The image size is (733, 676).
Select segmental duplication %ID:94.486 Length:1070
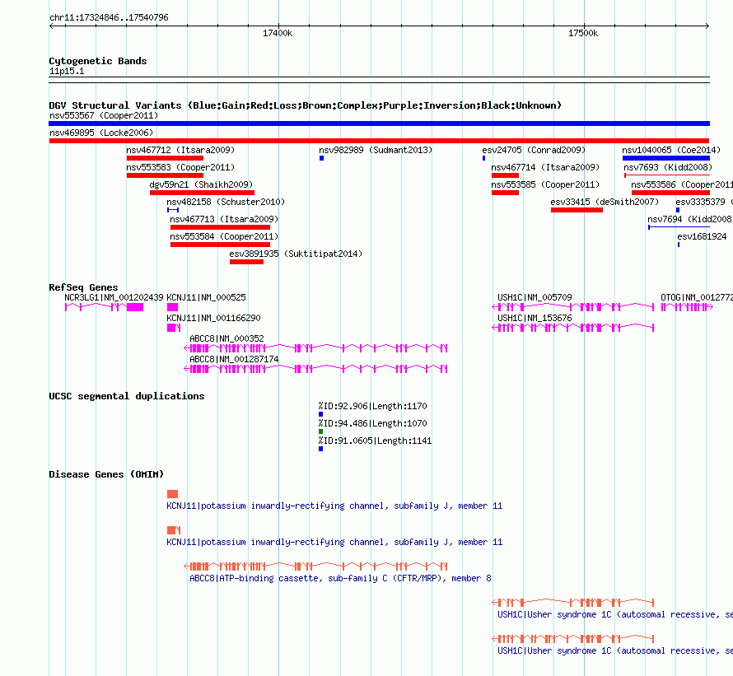click(372, 423)
